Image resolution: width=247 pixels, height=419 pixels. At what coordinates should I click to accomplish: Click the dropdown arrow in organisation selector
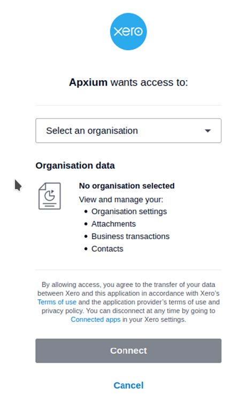207,130
